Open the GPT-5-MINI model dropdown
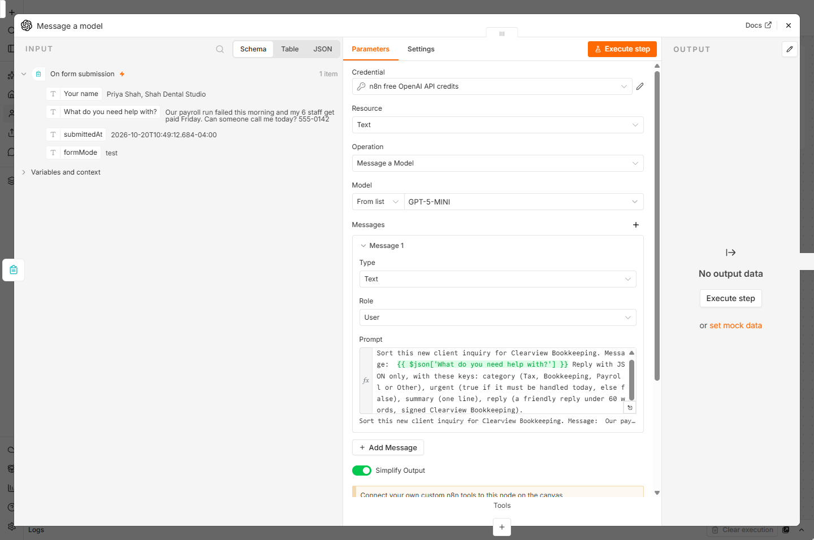814x540 pixels. [x=523, y=202]
